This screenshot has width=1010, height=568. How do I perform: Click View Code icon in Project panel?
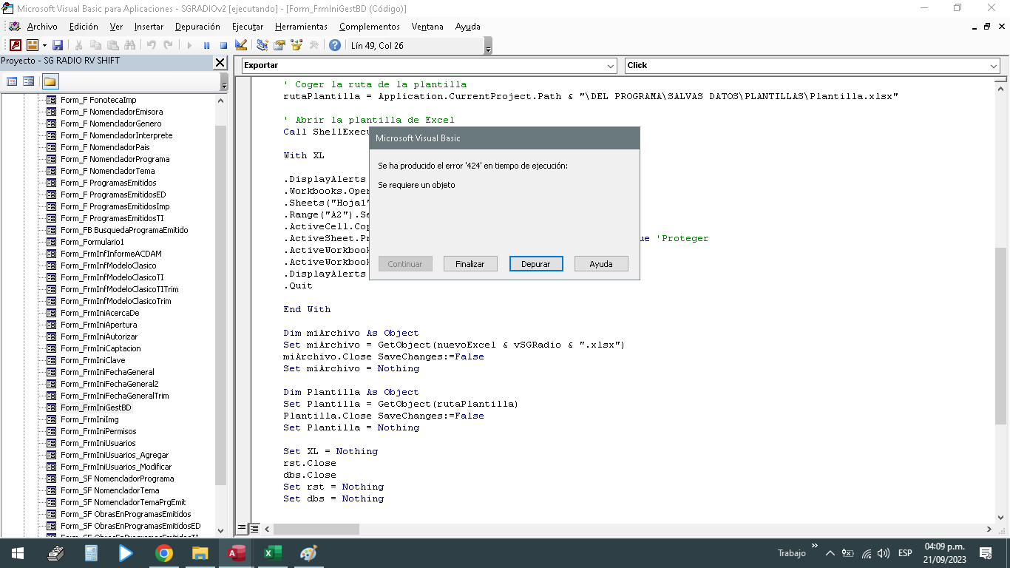coord(12,81)
